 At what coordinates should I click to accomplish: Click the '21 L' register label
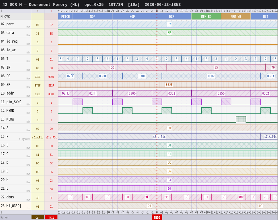pyautogui.click(x=5, y=188)
